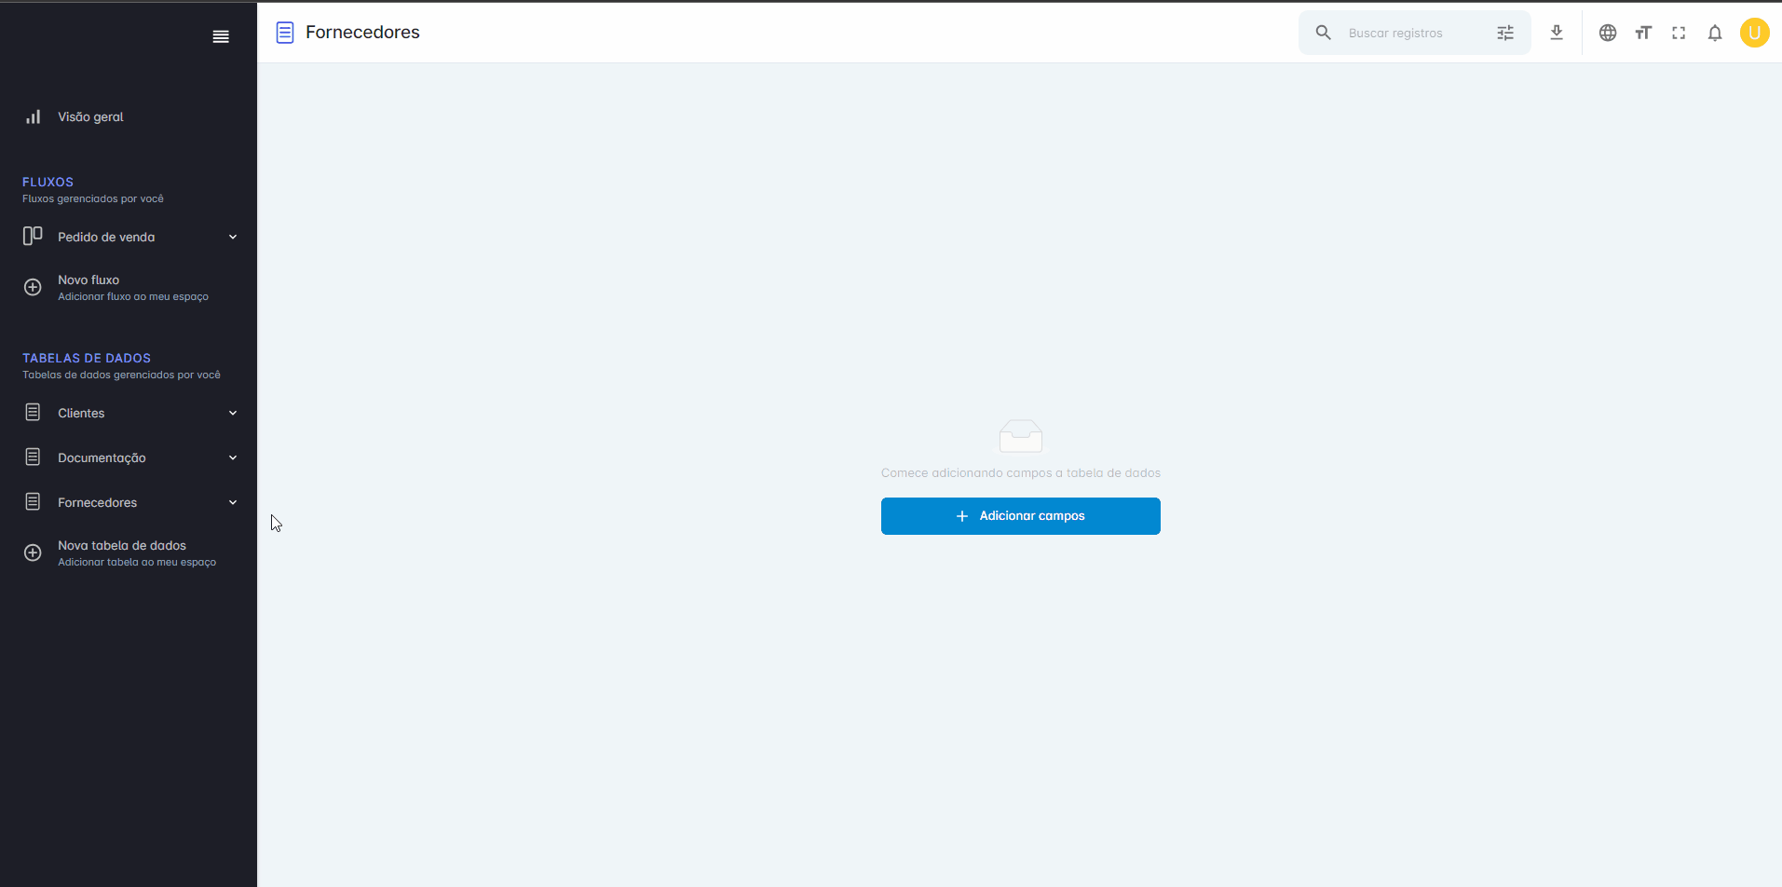
Task: Click the FLUXOS section heading
Action: [x=48, y=182]
